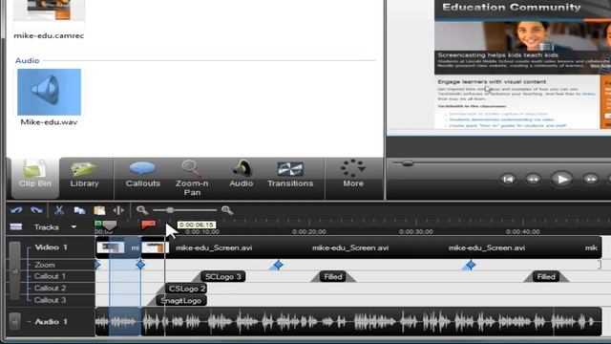The image size is (611, 344).
Task: Open the Clip Bin tab
Action: (35, 178)
